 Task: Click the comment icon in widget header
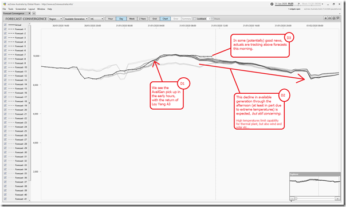point(338,18)
